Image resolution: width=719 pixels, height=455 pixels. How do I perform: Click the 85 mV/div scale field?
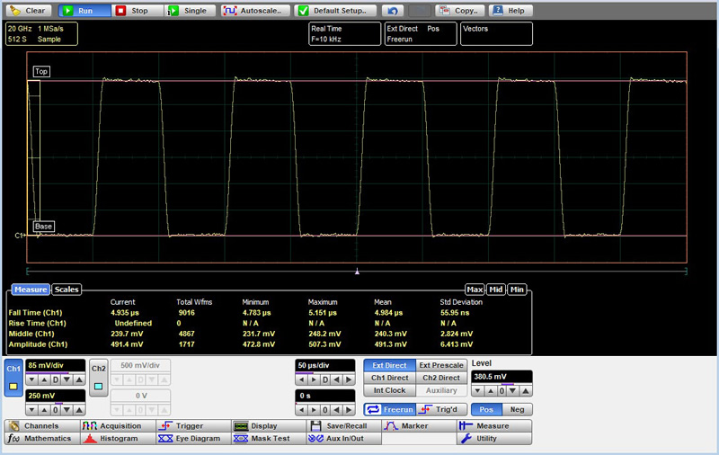point(55,366)
